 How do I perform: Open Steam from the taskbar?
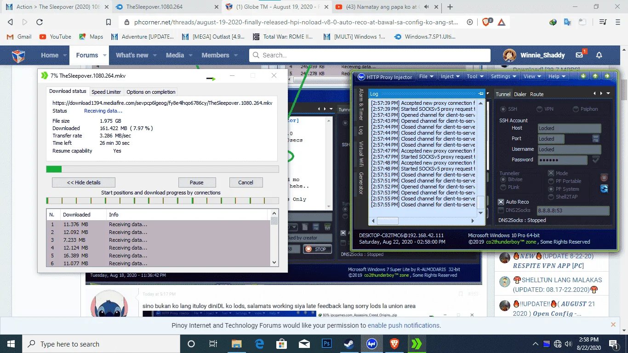tap(349, 344)
